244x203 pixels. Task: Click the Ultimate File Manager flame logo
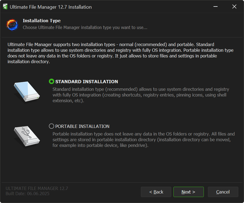coord(12,24)
